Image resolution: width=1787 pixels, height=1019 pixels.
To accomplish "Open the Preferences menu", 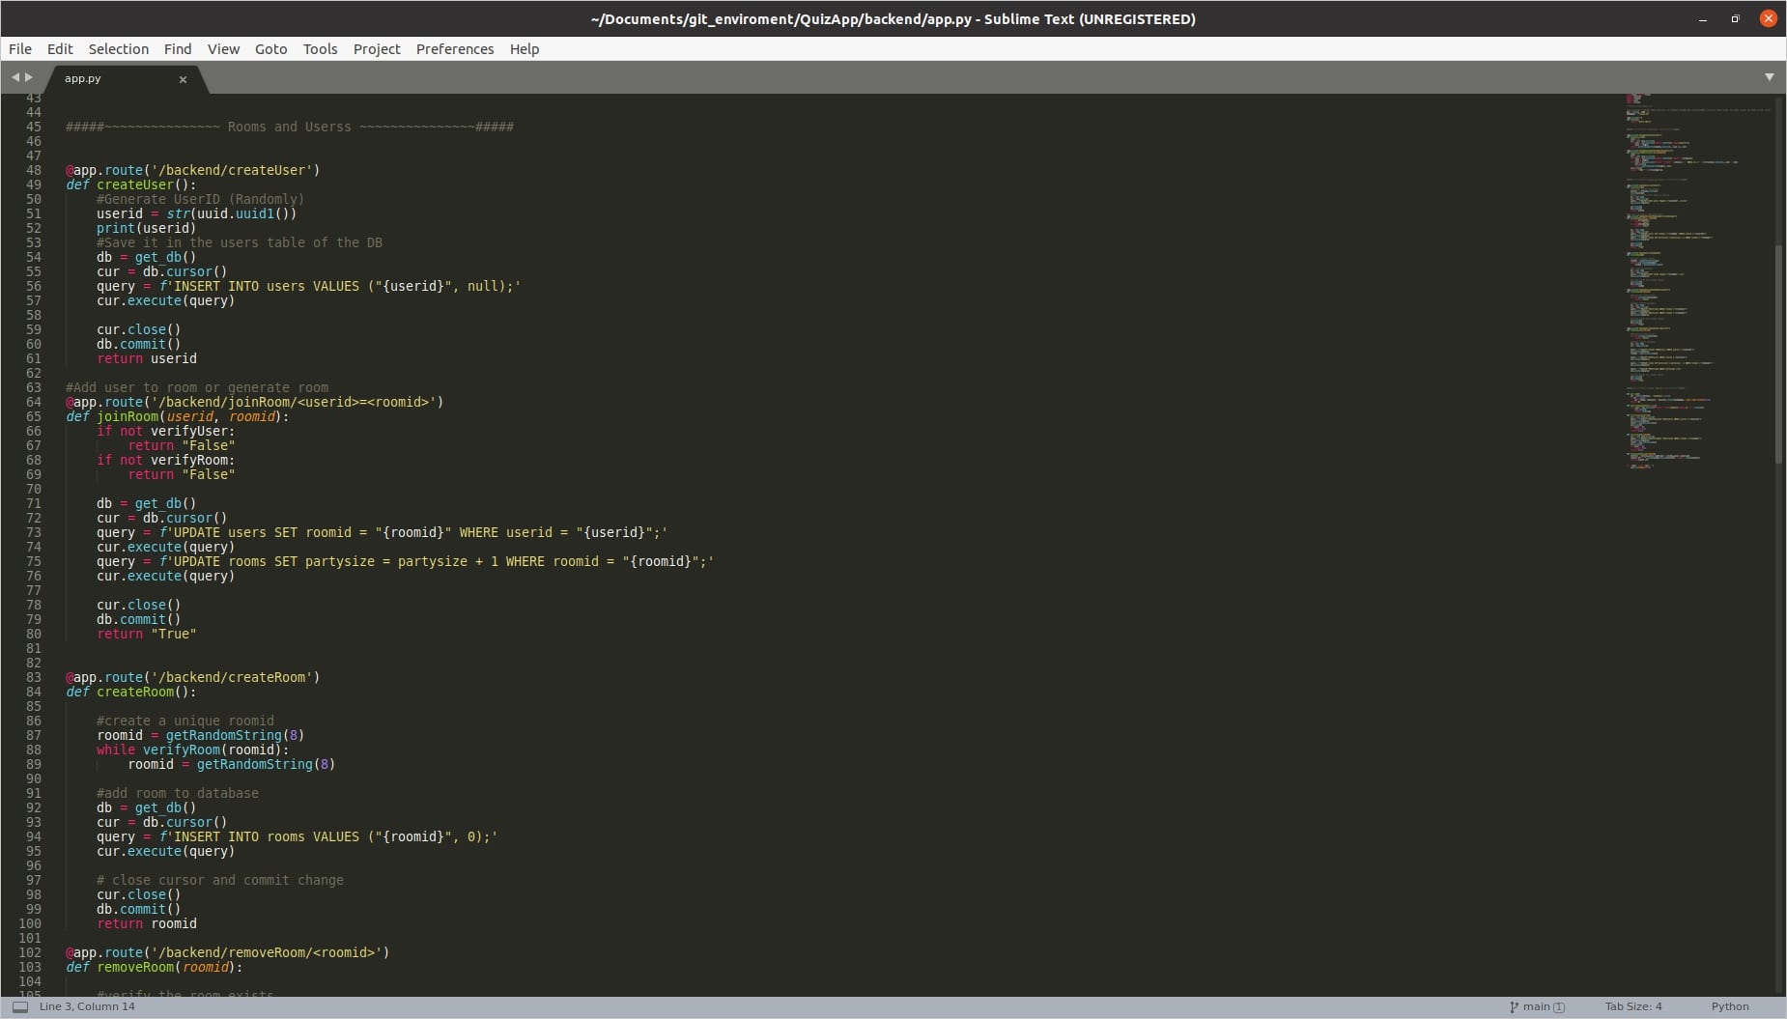I will coord(455,49).
